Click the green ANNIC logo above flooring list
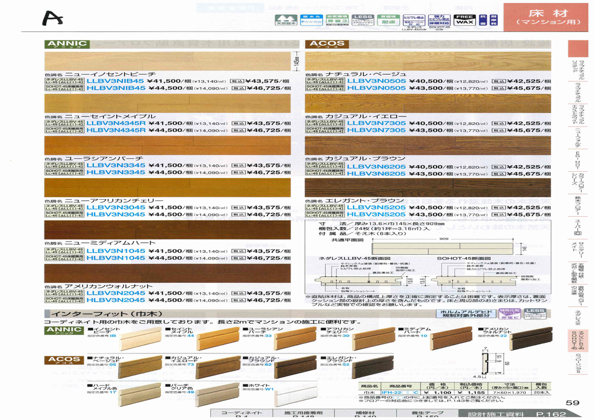The width and height of the screenshot is (594, 420). 67,45
